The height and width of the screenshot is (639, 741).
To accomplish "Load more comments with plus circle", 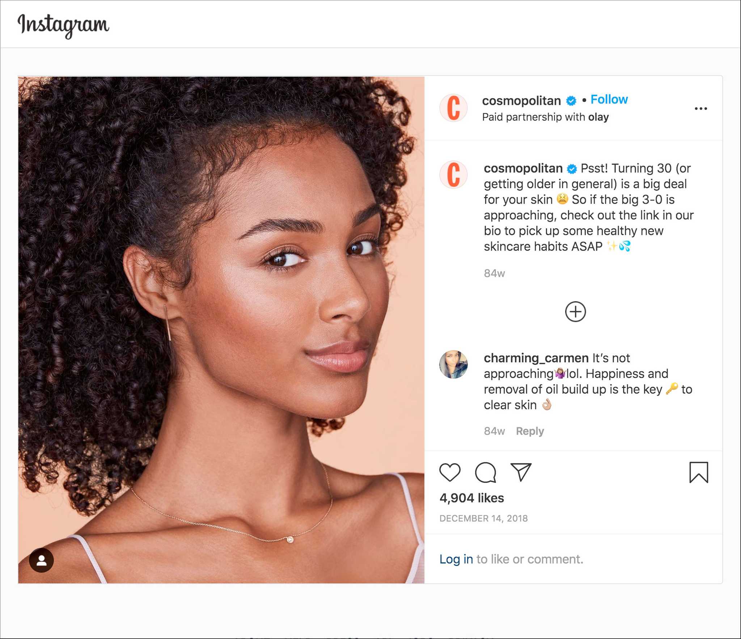I will (575, 312).
